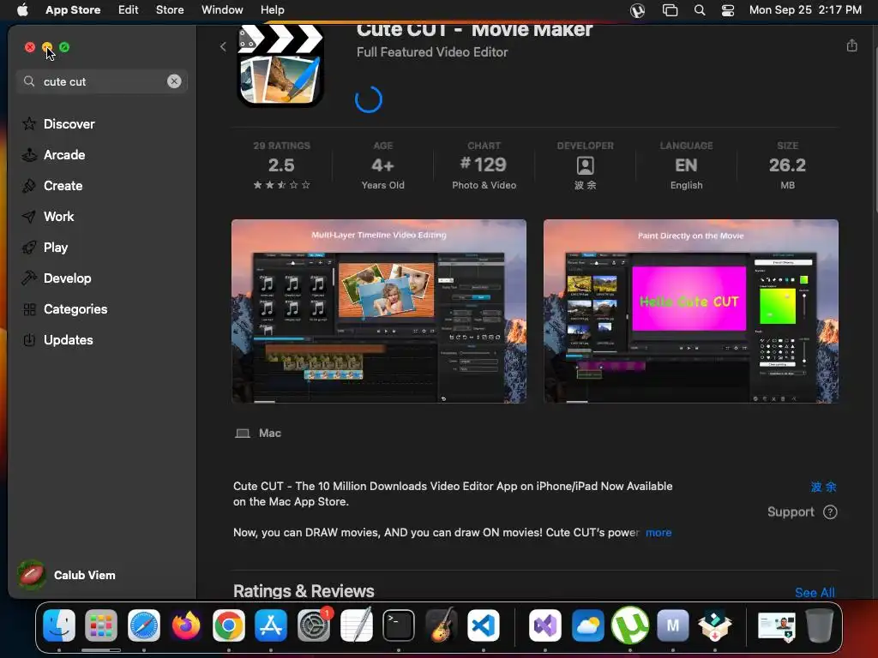Screen dimensions: 878x658
Task: Click the 'cute cut' search field
Action: point(102,81)
